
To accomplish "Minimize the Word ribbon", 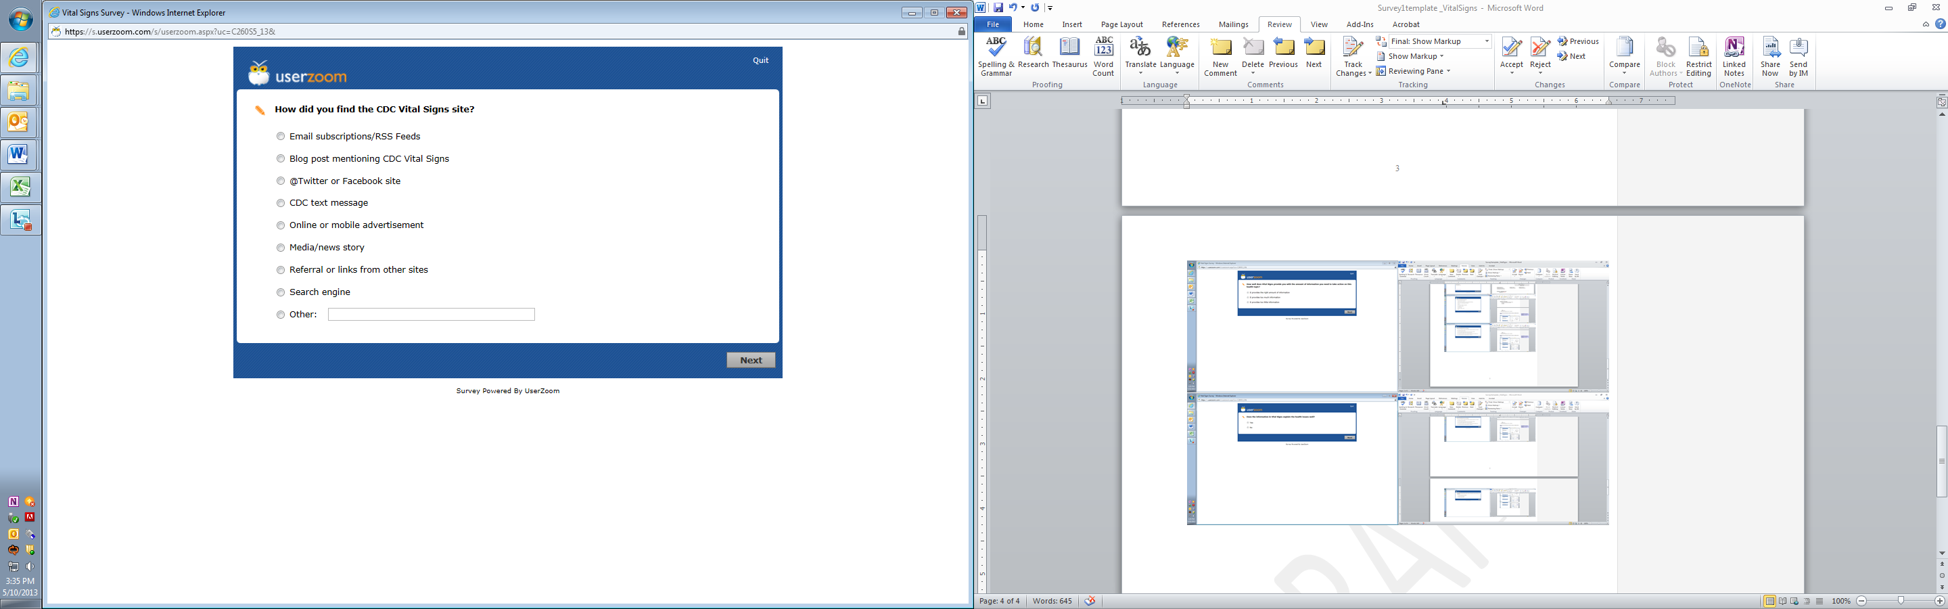I will [1926, 24].
